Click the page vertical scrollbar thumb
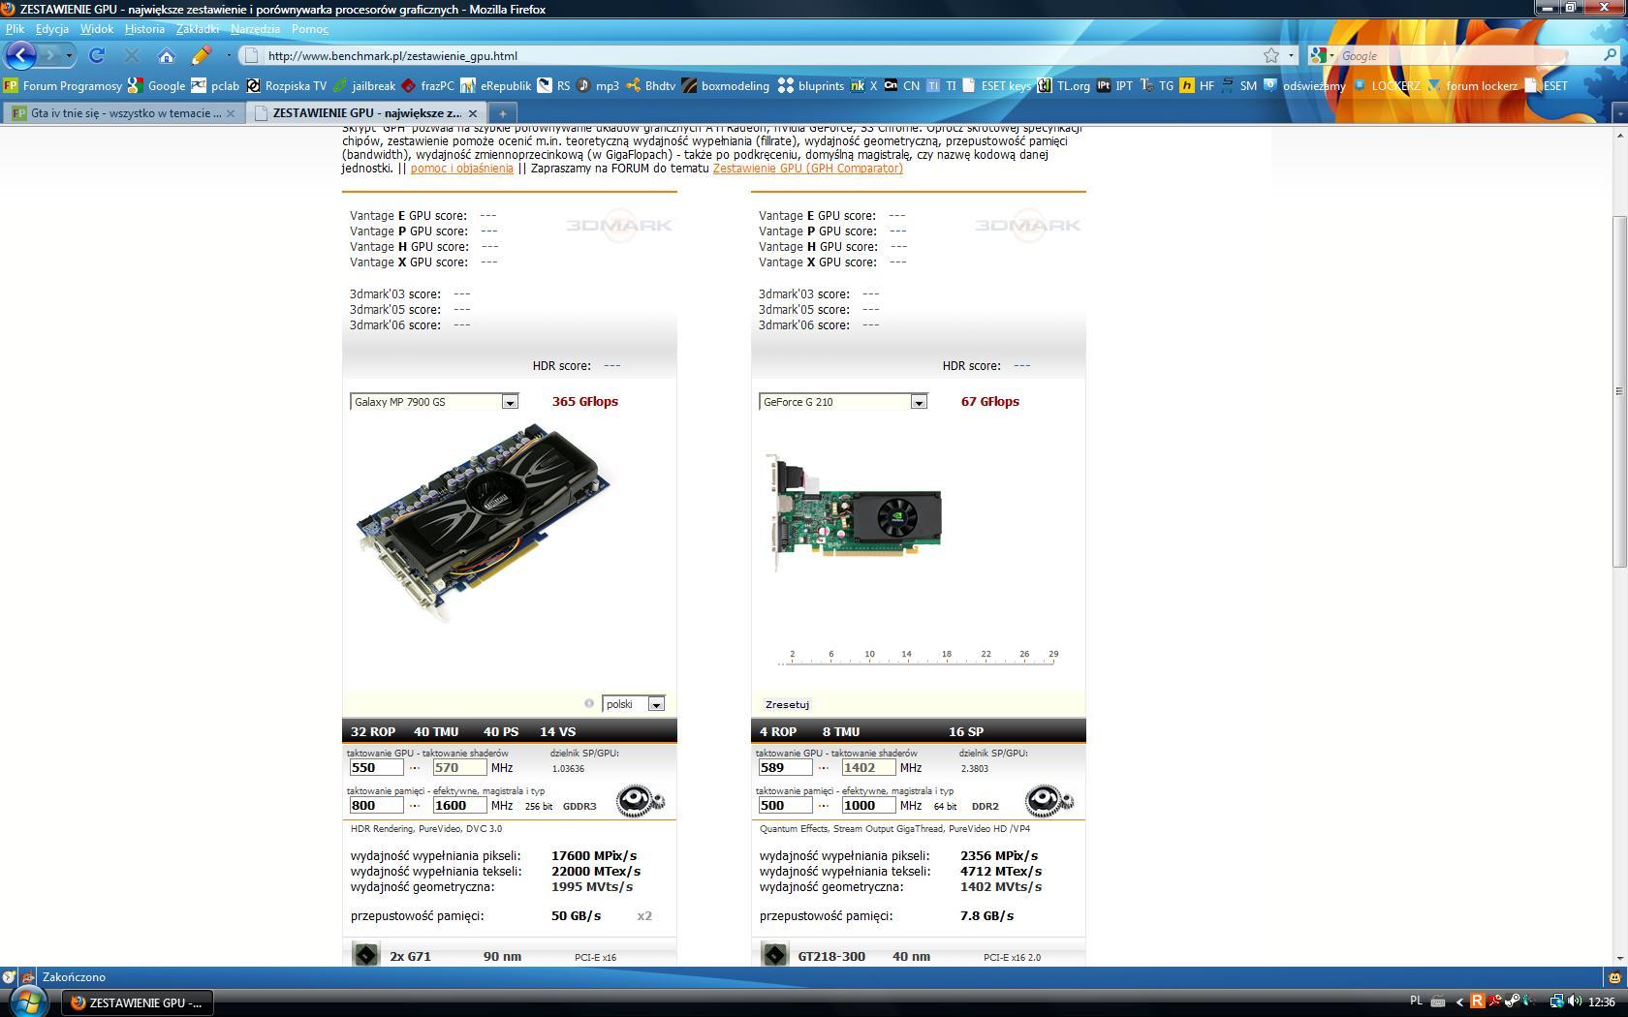This screenshot has height=1017, width=1628. click(x=1618, y=391)
